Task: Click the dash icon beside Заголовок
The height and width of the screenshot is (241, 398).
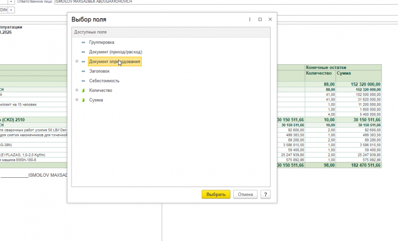Action: [83, 72]
